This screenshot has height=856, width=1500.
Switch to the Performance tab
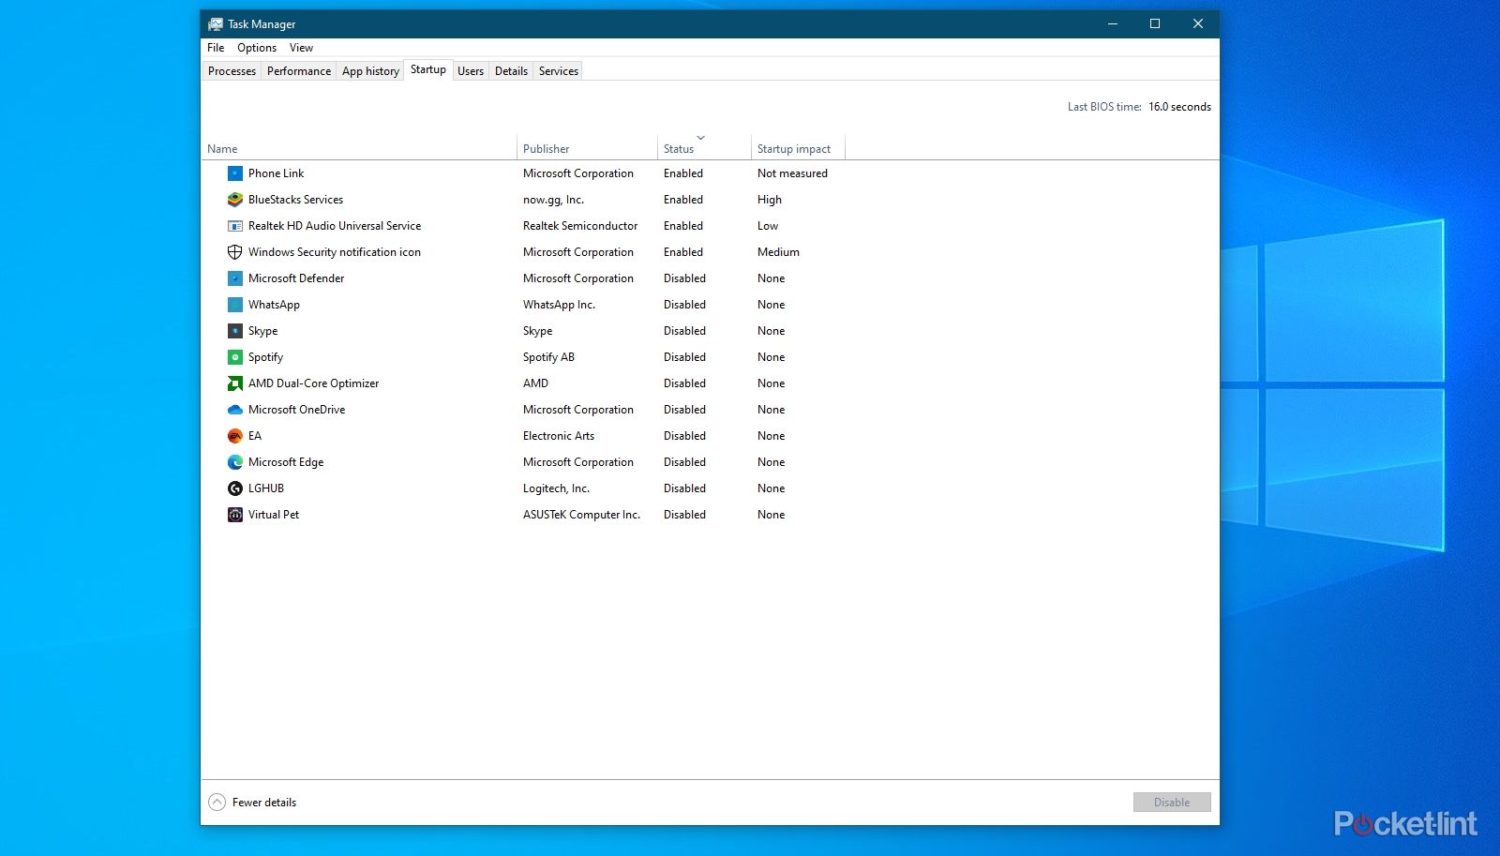pos(299,71)
